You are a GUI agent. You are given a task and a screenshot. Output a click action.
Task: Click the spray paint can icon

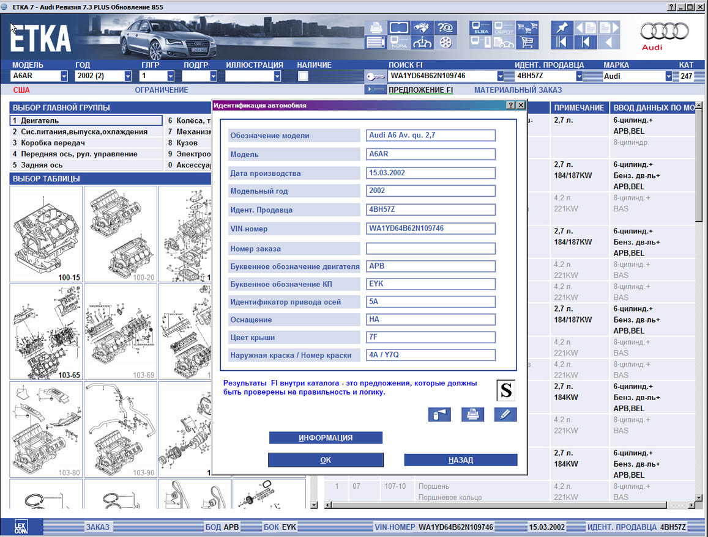click(x=439, y=414)
